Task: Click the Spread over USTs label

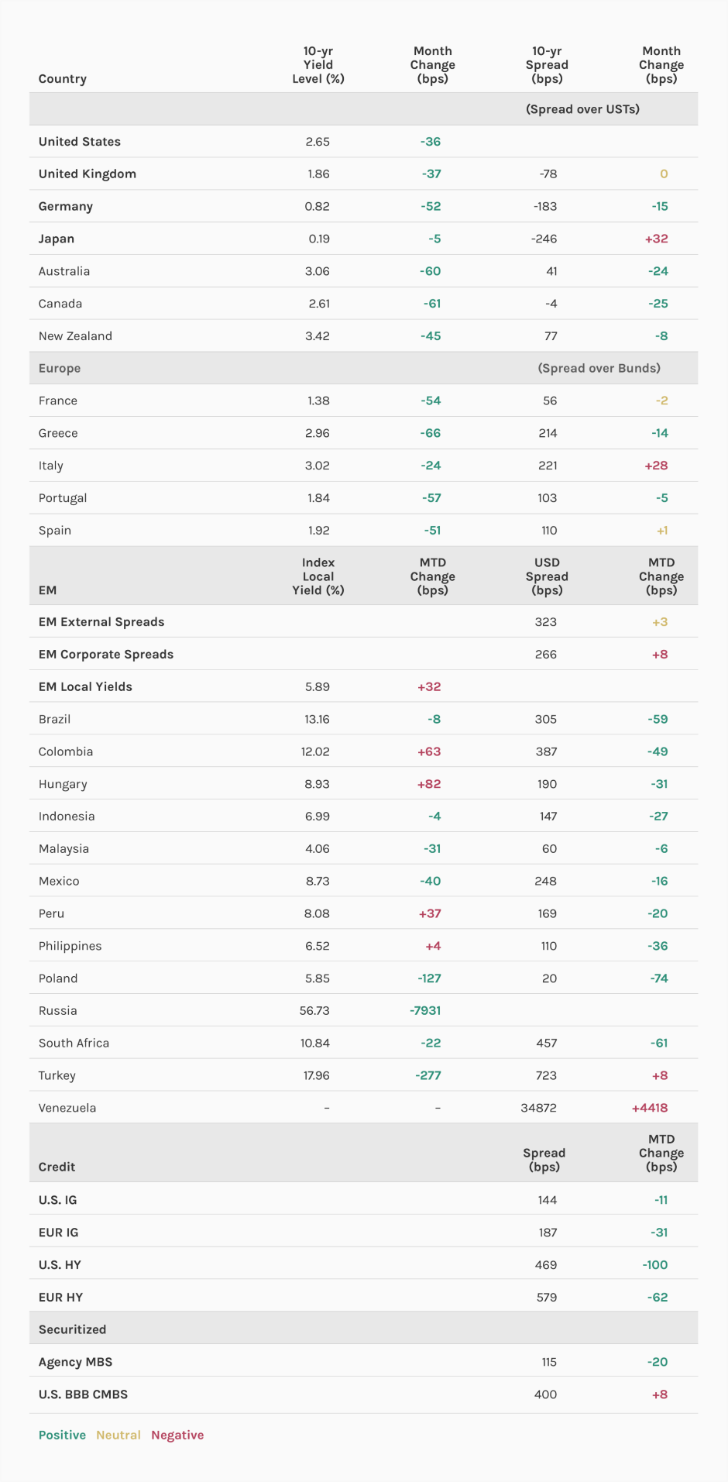Action: (582, 109)
